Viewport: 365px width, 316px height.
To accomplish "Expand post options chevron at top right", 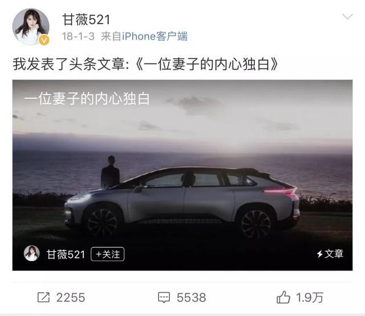I will [x=347, y=17].
